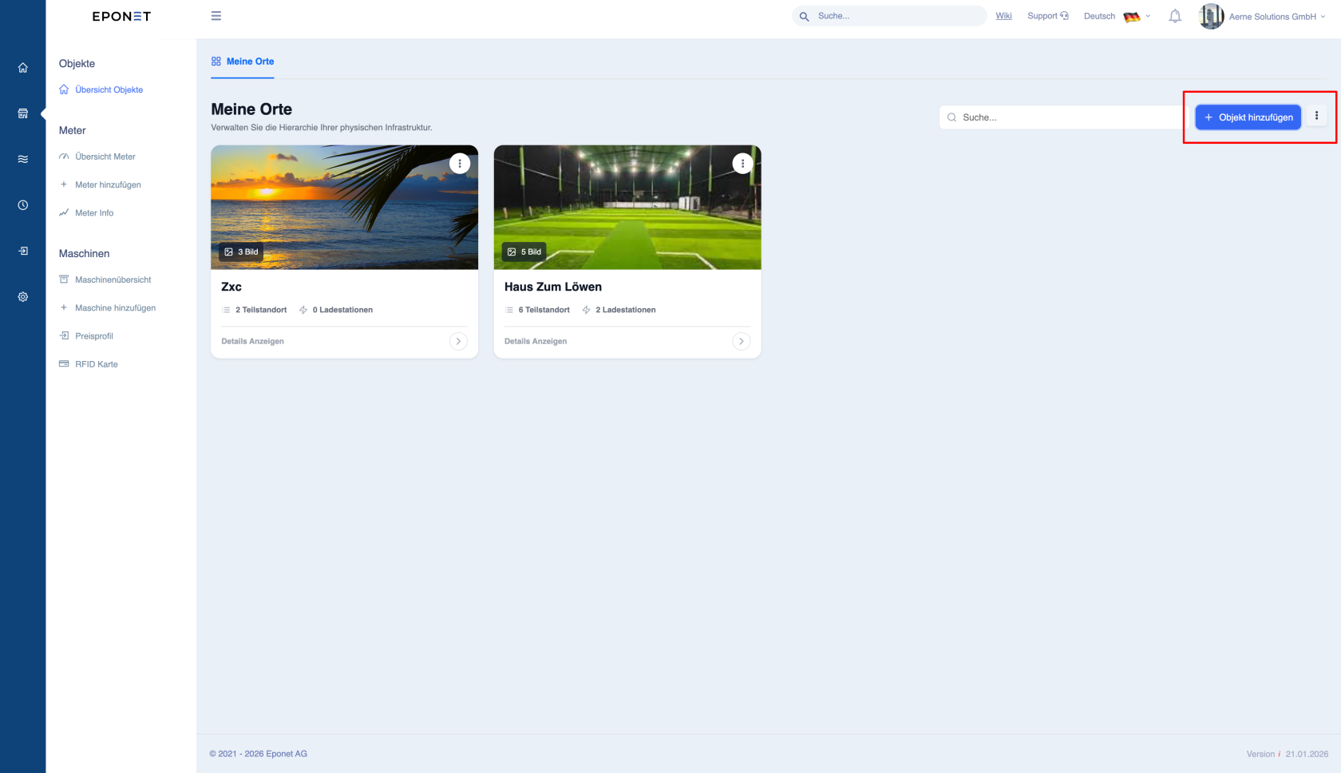Open three-dot menu on Haus Zum Löwen image

[743, 163]
